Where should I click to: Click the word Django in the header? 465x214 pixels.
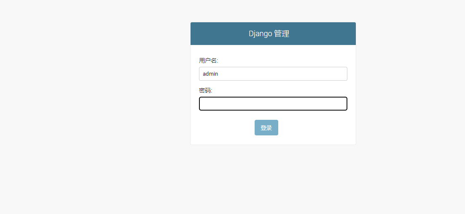click(x=261, y=34)
